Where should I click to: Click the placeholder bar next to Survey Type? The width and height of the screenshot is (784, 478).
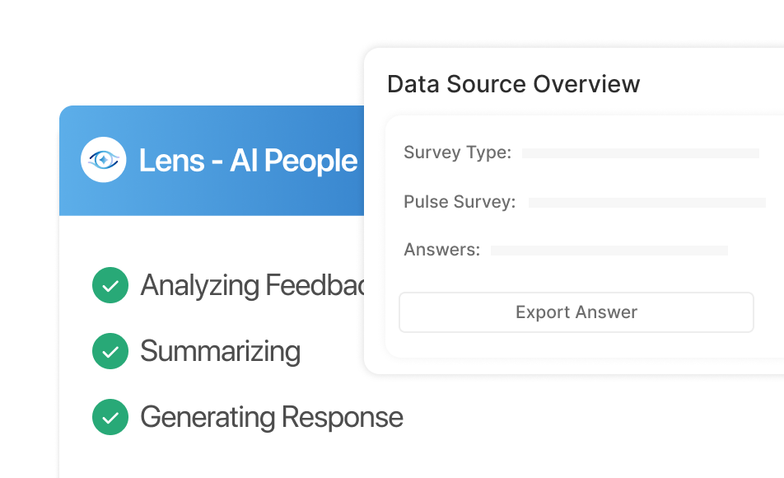click(641, 153)
